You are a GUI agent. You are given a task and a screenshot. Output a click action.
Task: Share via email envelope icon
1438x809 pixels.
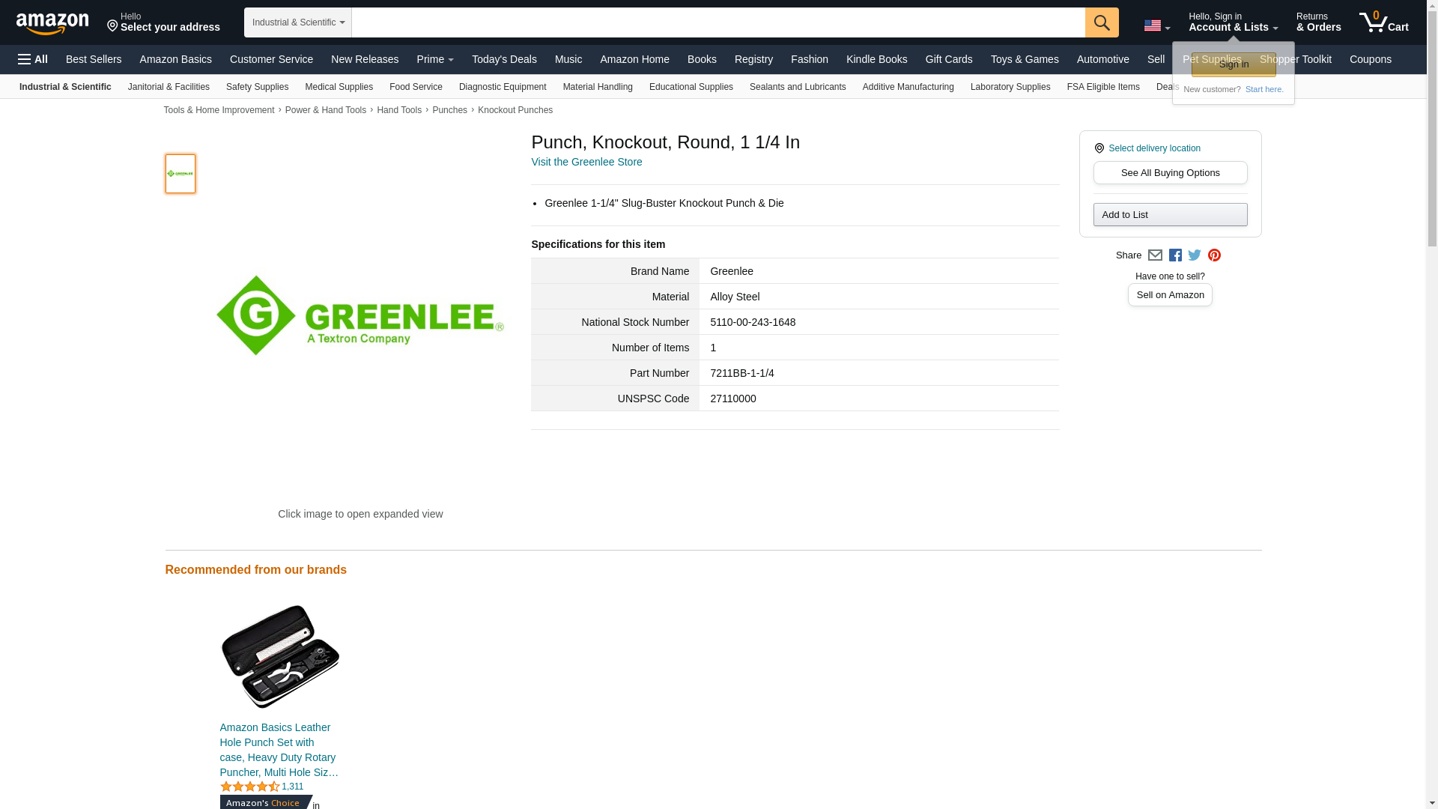coord(1155,255)
